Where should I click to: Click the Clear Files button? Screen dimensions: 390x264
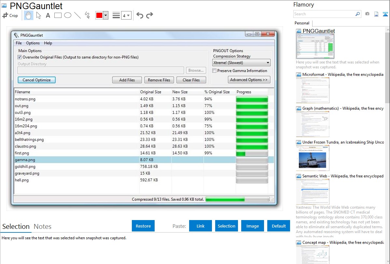point(191,80)
